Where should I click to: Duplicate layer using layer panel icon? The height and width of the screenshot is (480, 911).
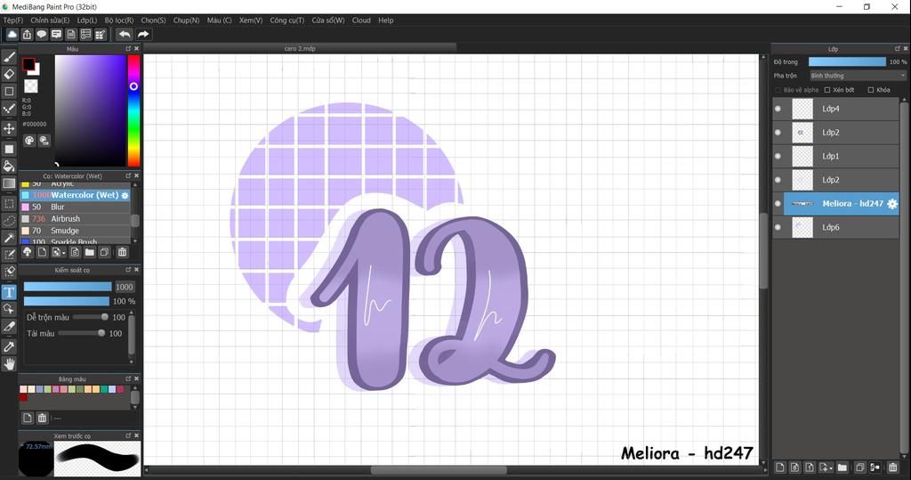pyautogui.click(x=860, y=468)
